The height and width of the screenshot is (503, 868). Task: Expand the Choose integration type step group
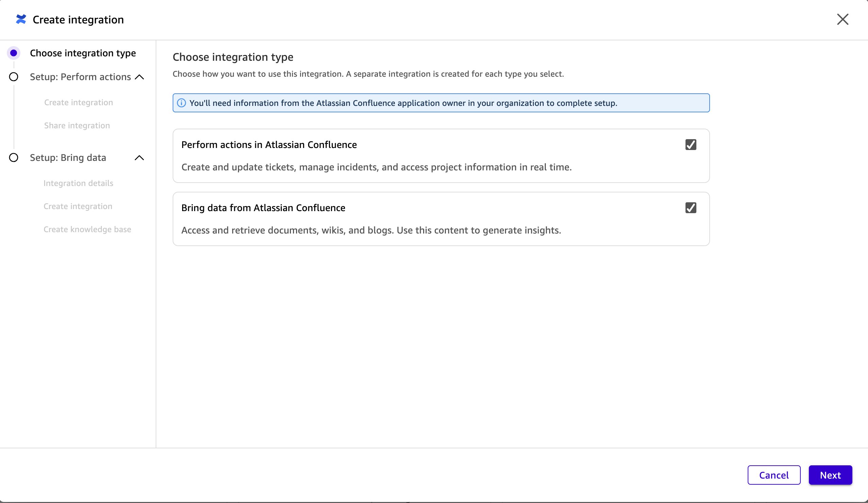pyautogui.click(x=83, y=53)
